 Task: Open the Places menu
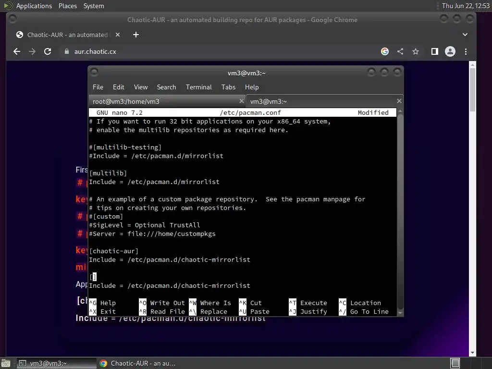67,6
